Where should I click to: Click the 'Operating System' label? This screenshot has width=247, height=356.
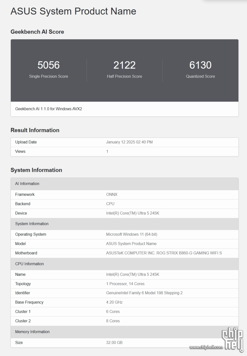31,234
